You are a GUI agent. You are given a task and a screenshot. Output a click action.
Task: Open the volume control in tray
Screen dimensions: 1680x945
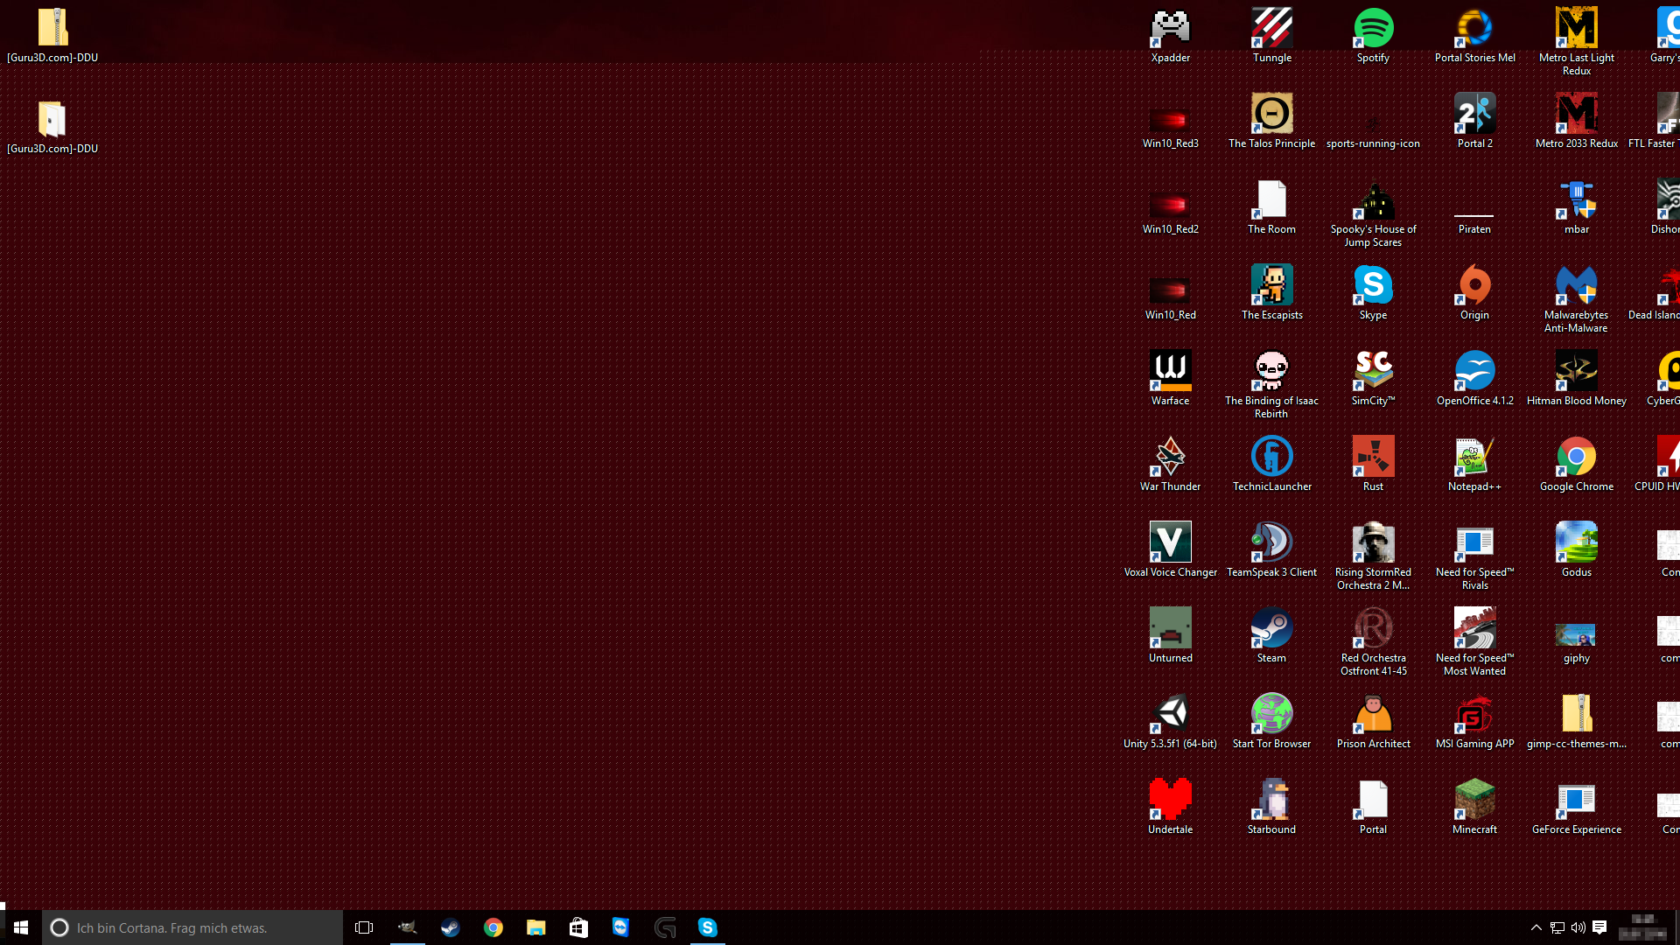click(1578, 927)
